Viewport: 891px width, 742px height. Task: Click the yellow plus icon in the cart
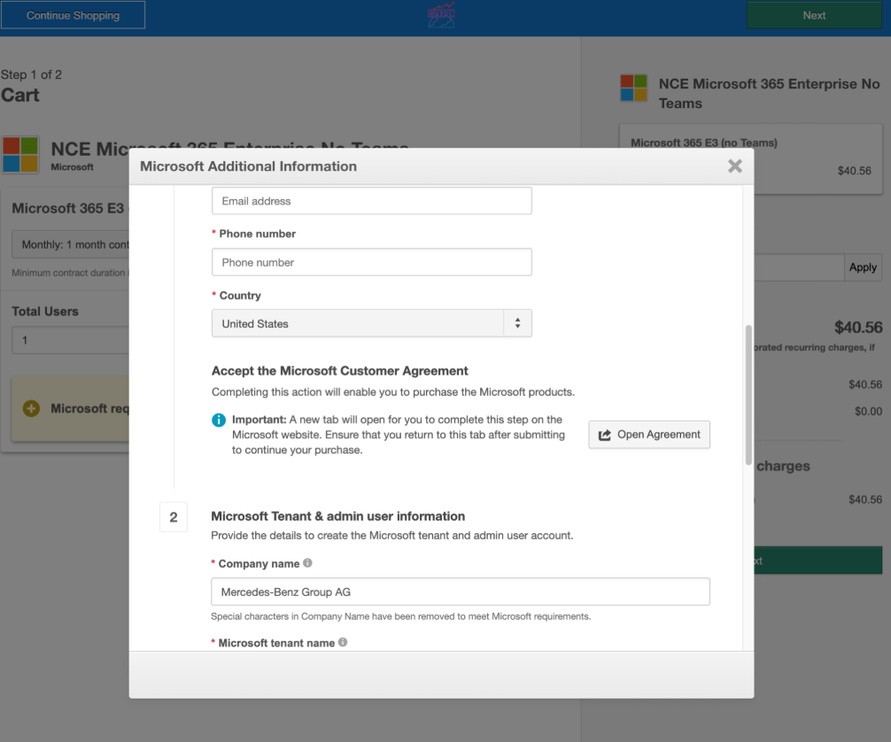[31, 408]
